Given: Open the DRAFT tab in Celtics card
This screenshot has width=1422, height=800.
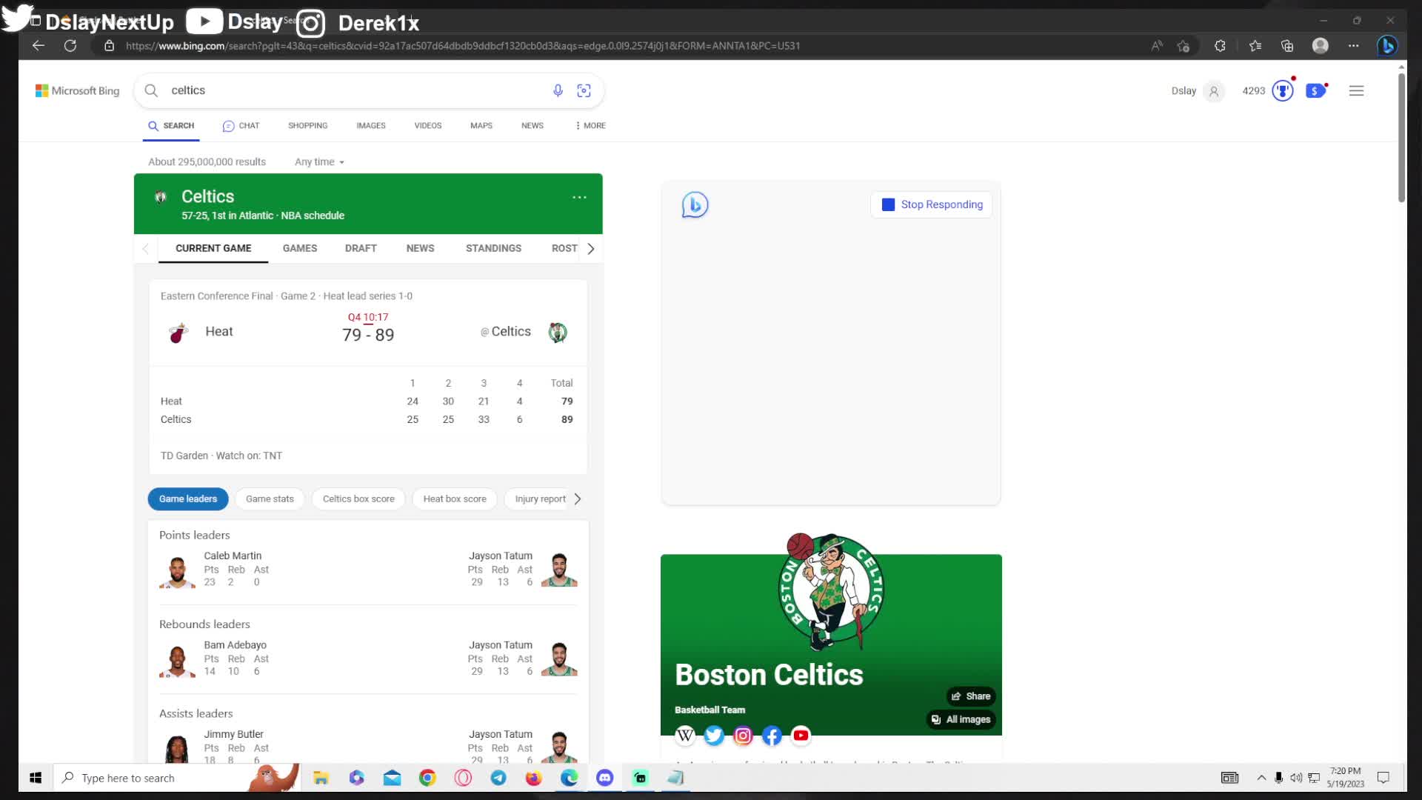Looking at the screenshot, I should (361, 248).
